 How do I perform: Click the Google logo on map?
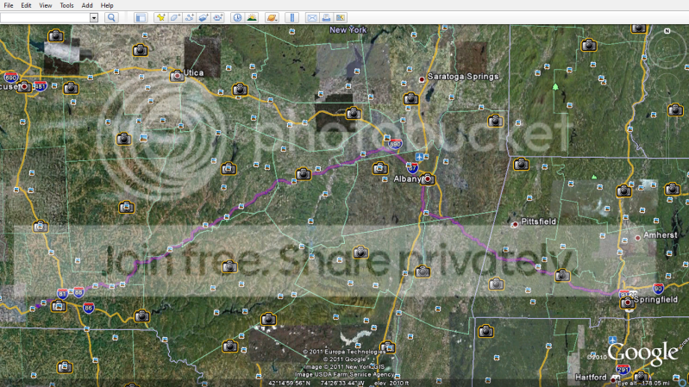[642, 353]
